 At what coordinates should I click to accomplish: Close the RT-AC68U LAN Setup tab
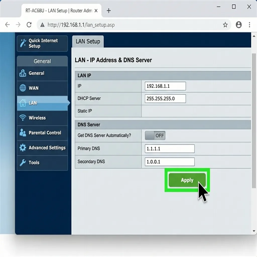pos(96,11)
